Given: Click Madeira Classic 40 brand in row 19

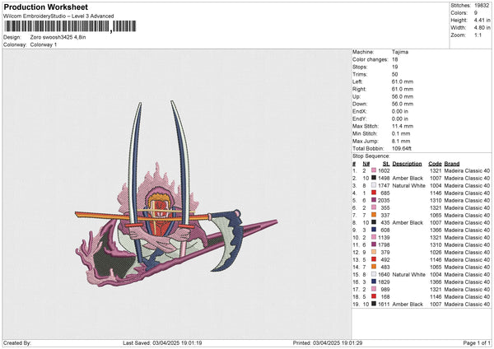Looking at the screenshot, I should (467, 305).
